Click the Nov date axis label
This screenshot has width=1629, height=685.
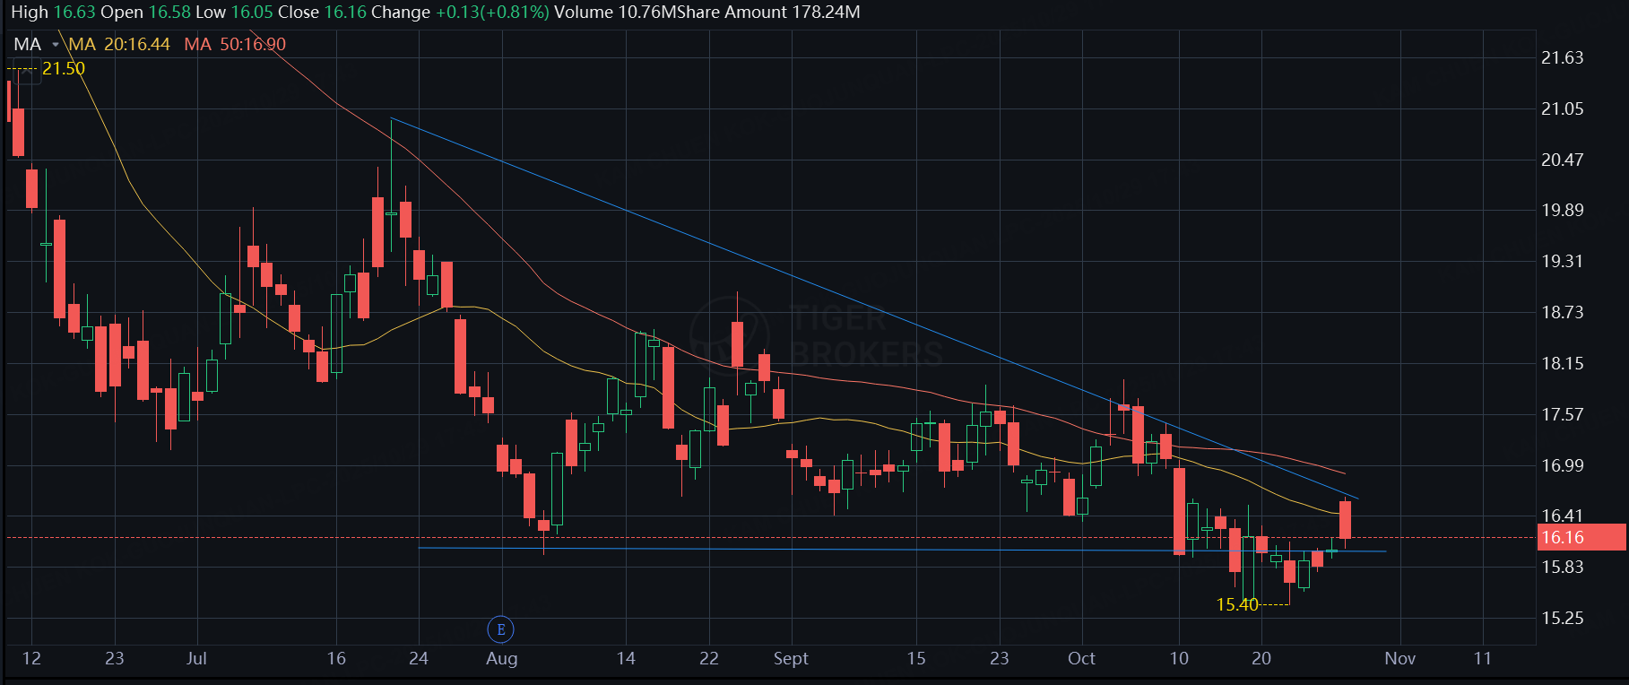pos(1399,658)
